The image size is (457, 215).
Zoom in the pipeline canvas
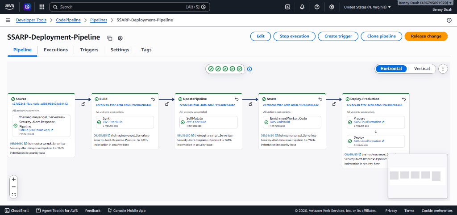click(14, 179)
